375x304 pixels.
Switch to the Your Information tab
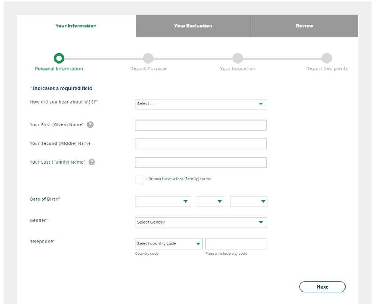[x=76, y=26]
